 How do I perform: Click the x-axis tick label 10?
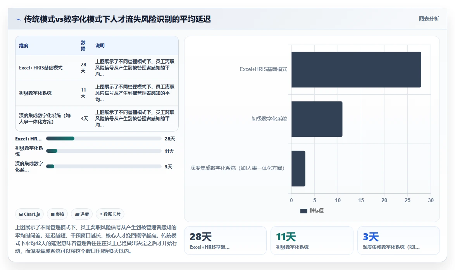click(338, 200)
